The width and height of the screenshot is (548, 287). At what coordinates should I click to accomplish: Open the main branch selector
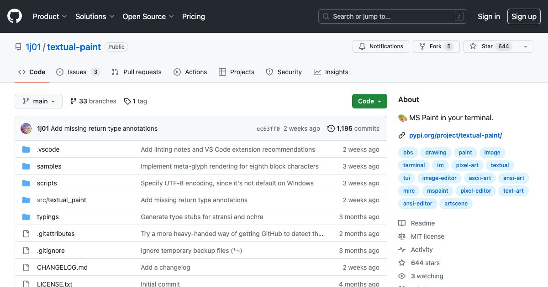coord(38,101)
